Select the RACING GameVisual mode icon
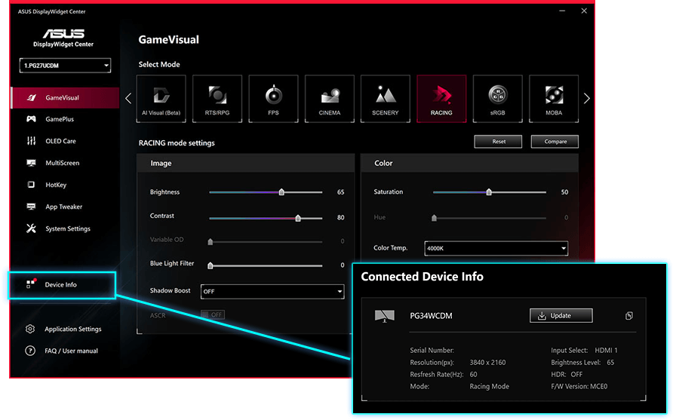 point(441,99)
